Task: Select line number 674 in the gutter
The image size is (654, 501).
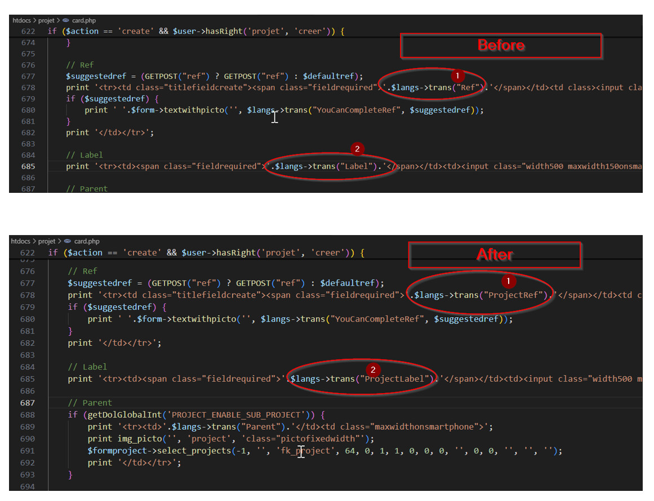Action: (x=27, y=43)
